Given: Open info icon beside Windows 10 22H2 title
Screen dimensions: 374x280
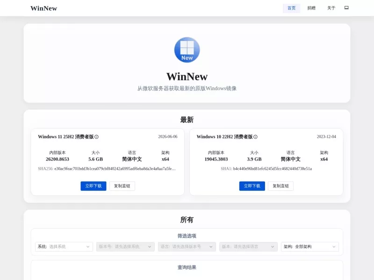Looking at the screenshot, I should click(x=255, y=137).
